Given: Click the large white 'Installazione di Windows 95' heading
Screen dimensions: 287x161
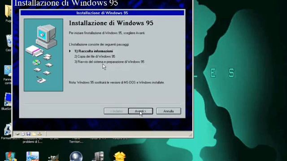Looking at the screenshot, I should point(66,3).
